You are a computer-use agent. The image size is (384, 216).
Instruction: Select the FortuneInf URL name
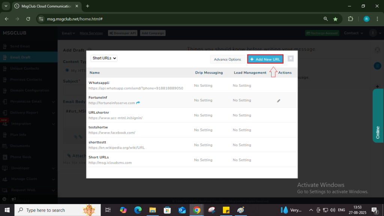[x=98, y=97]
